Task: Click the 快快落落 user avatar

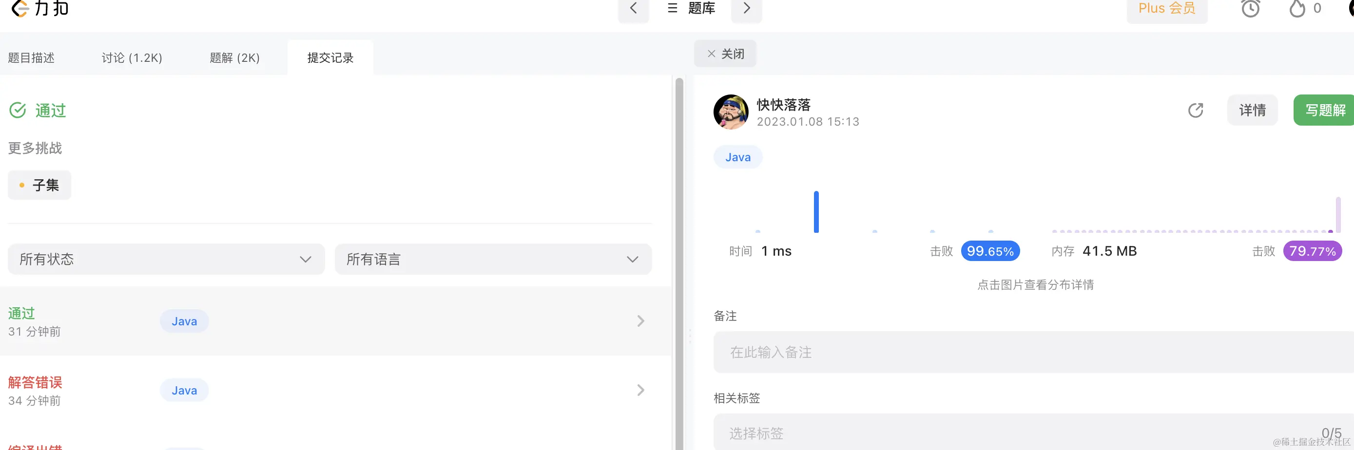Action: point(731,112)
